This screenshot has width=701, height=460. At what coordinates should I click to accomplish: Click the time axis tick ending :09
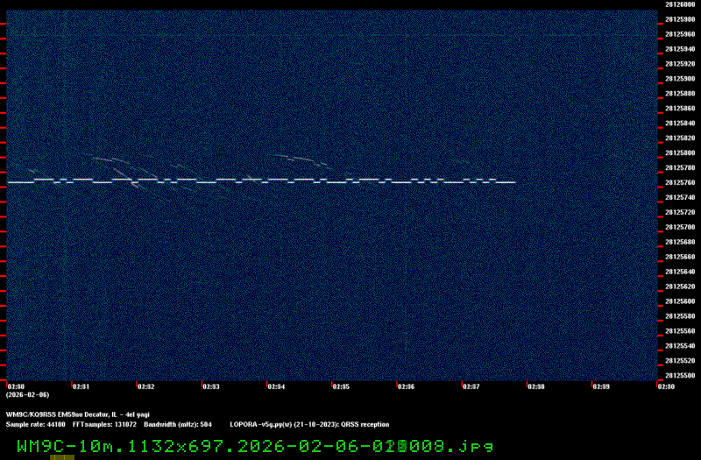tap(601, 386)
